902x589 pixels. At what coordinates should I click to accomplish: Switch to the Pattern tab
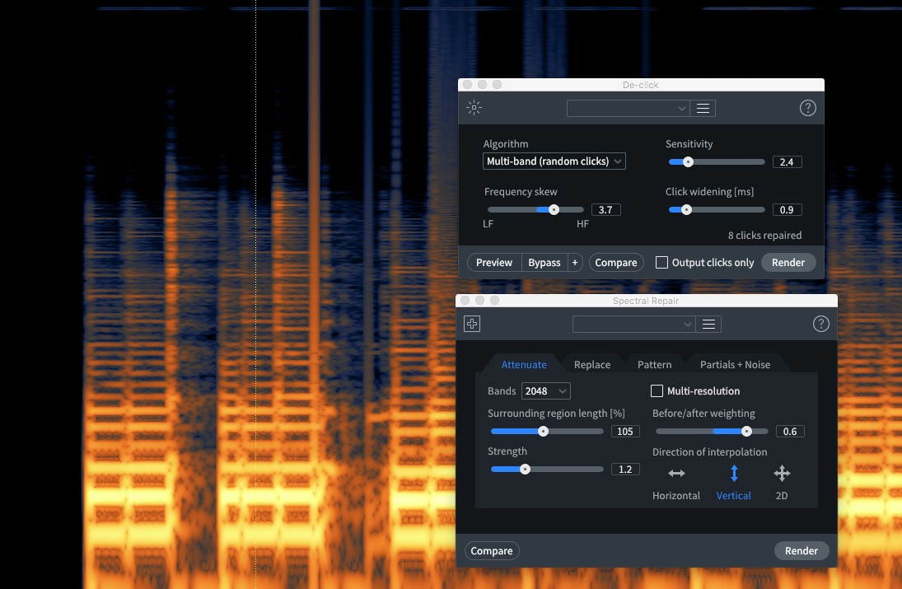coord(654,365)
